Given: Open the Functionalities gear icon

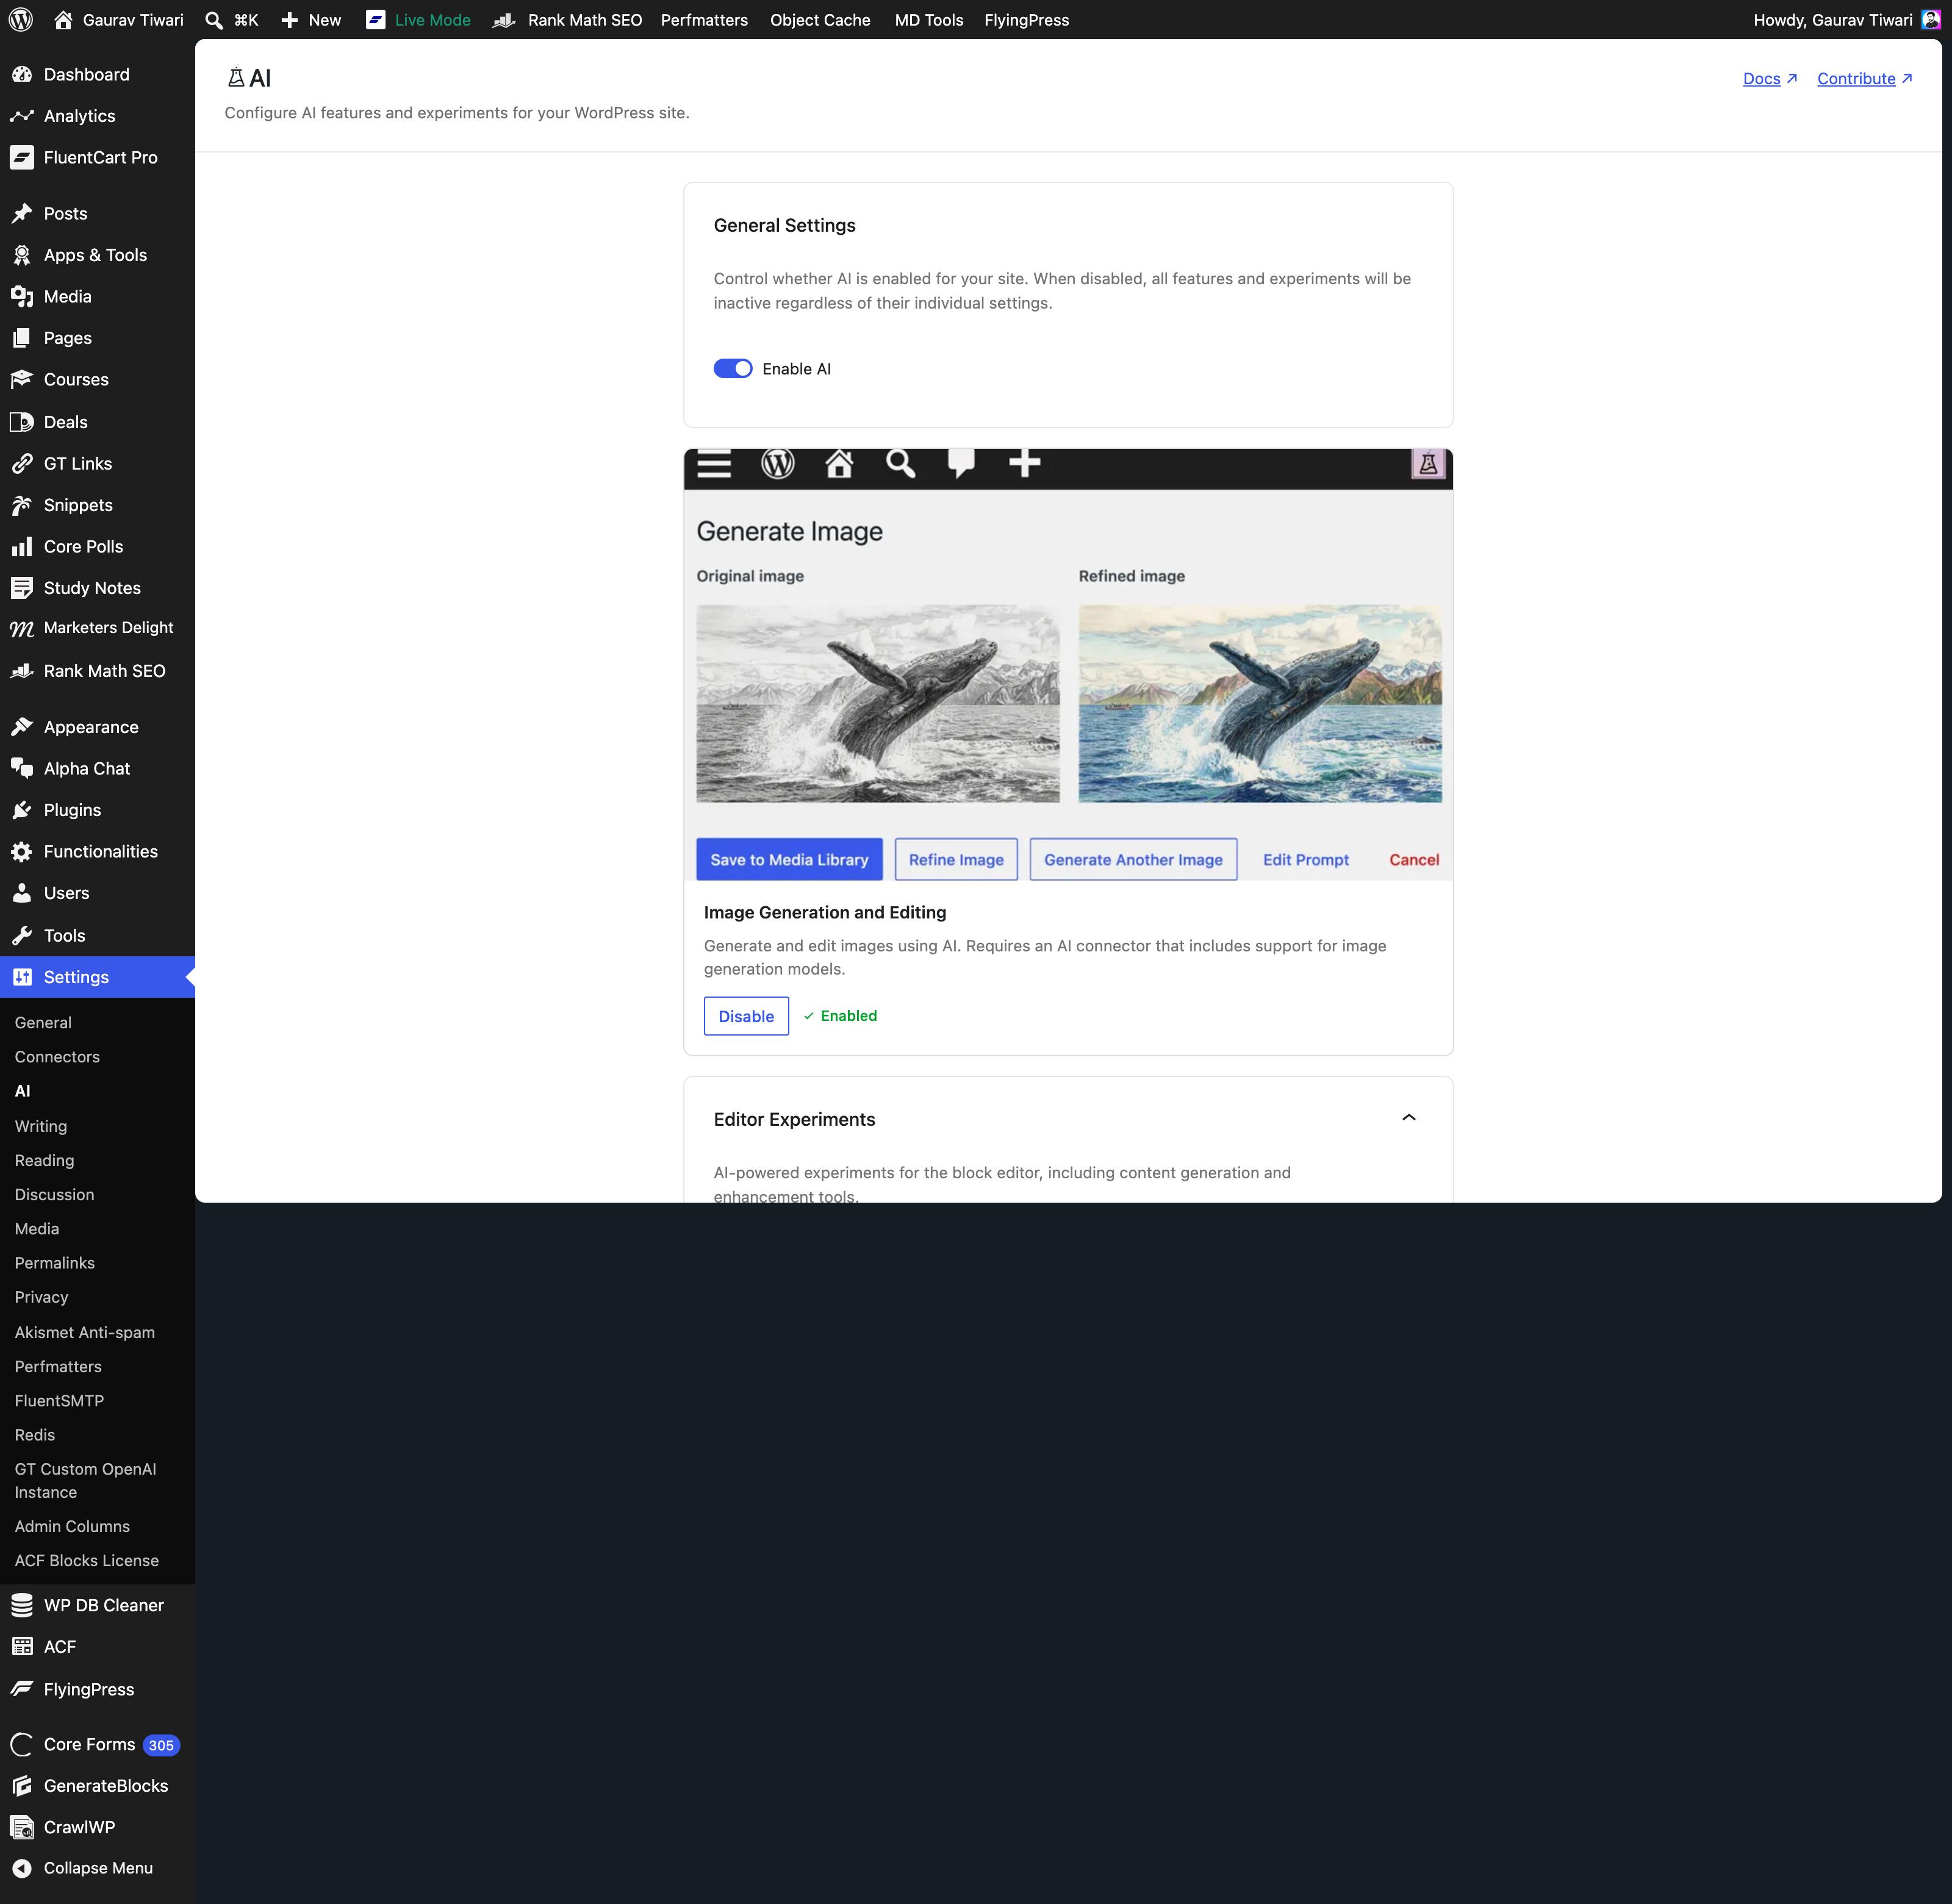Looking at the screenshot, I should point(22,852).
